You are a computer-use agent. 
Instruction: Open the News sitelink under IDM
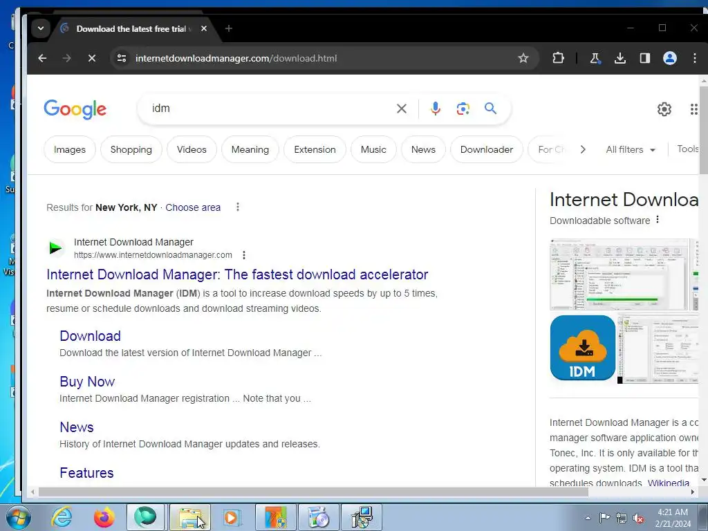pyautogui.click(x=77, y=427)
